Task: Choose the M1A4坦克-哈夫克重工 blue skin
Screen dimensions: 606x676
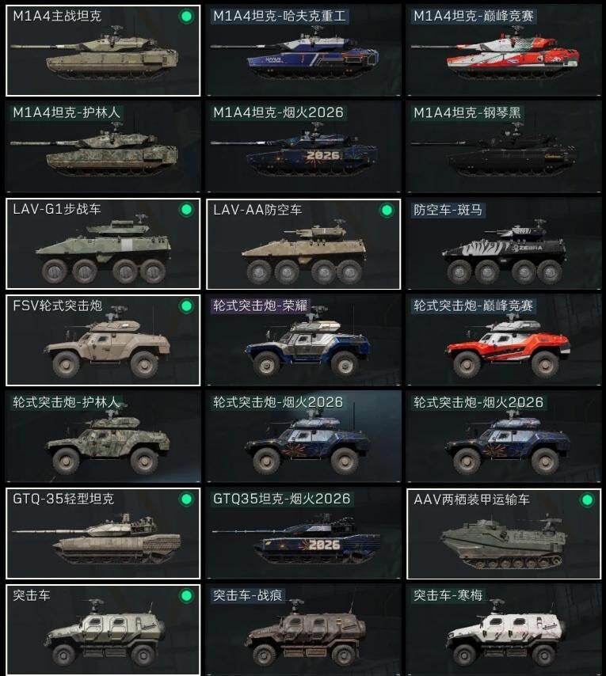Action: (303, 51)
